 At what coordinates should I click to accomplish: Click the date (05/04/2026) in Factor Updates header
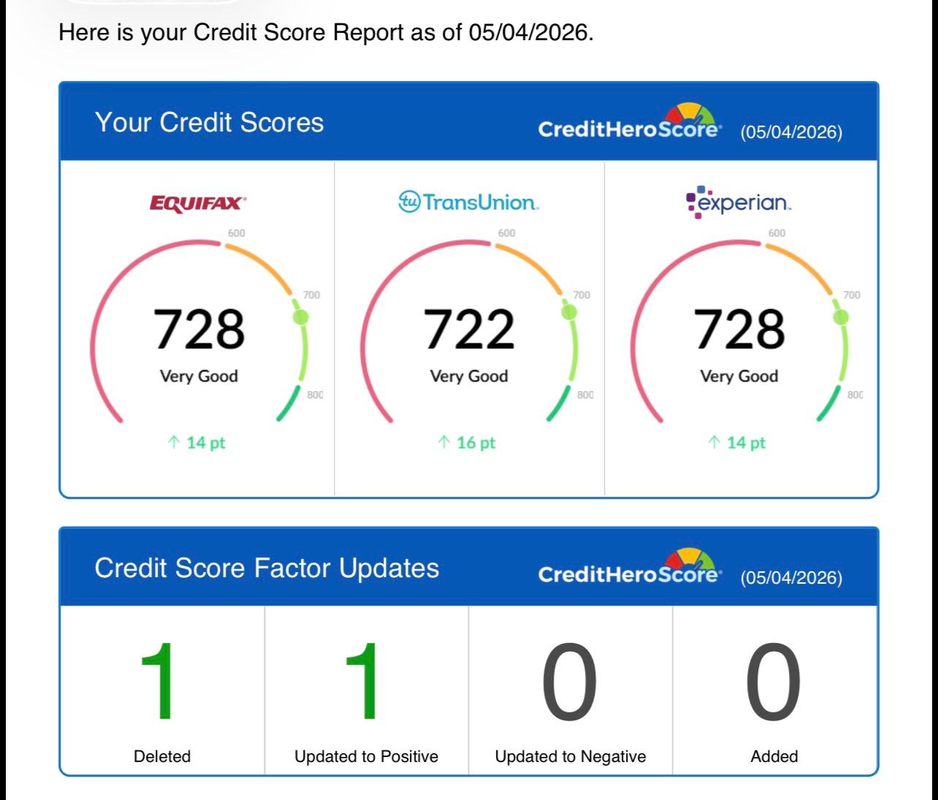[x=791, y=578]
